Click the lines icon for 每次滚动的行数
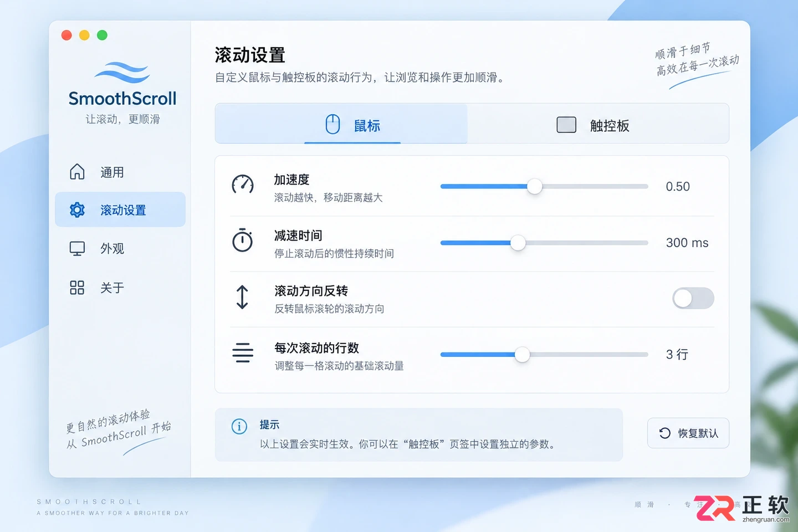Image resolution: width=798 pixels, height=532 pixels. point(243,353)
